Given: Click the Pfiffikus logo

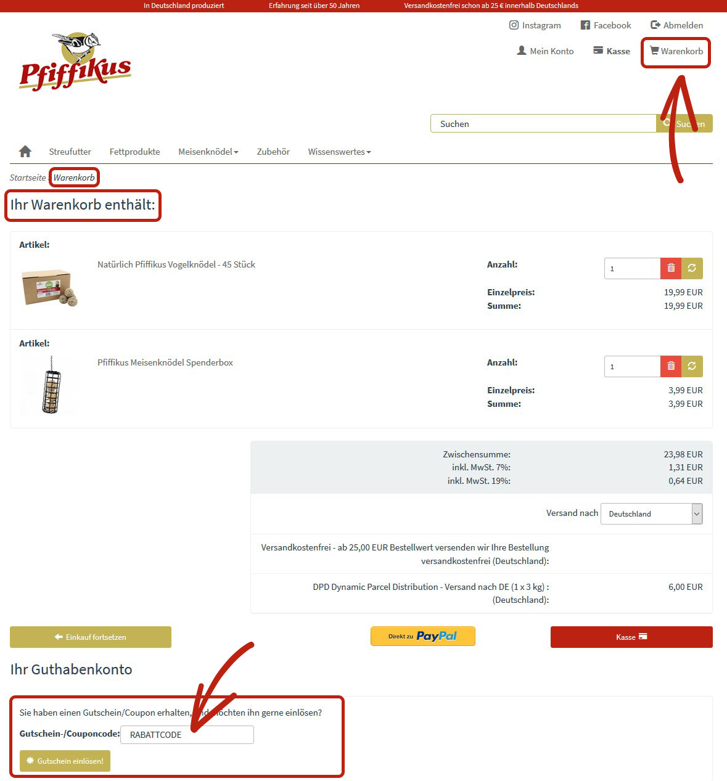Looking at the screenshot, I should point(75,62).
